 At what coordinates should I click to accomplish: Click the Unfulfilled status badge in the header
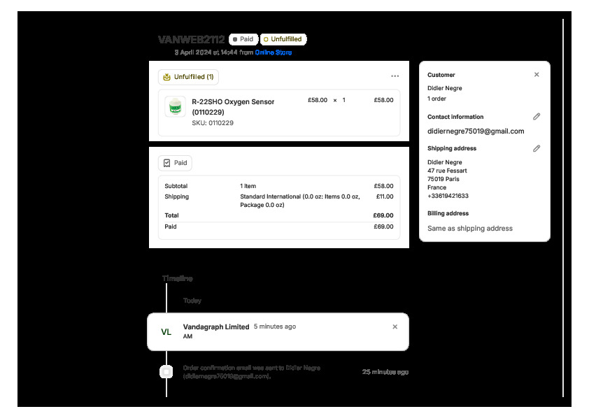283,40
